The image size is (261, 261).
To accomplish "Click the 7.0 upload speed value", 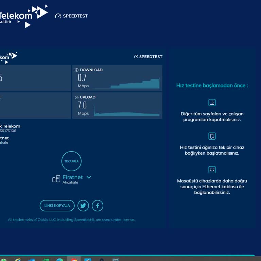I will (x=82, y=105).
